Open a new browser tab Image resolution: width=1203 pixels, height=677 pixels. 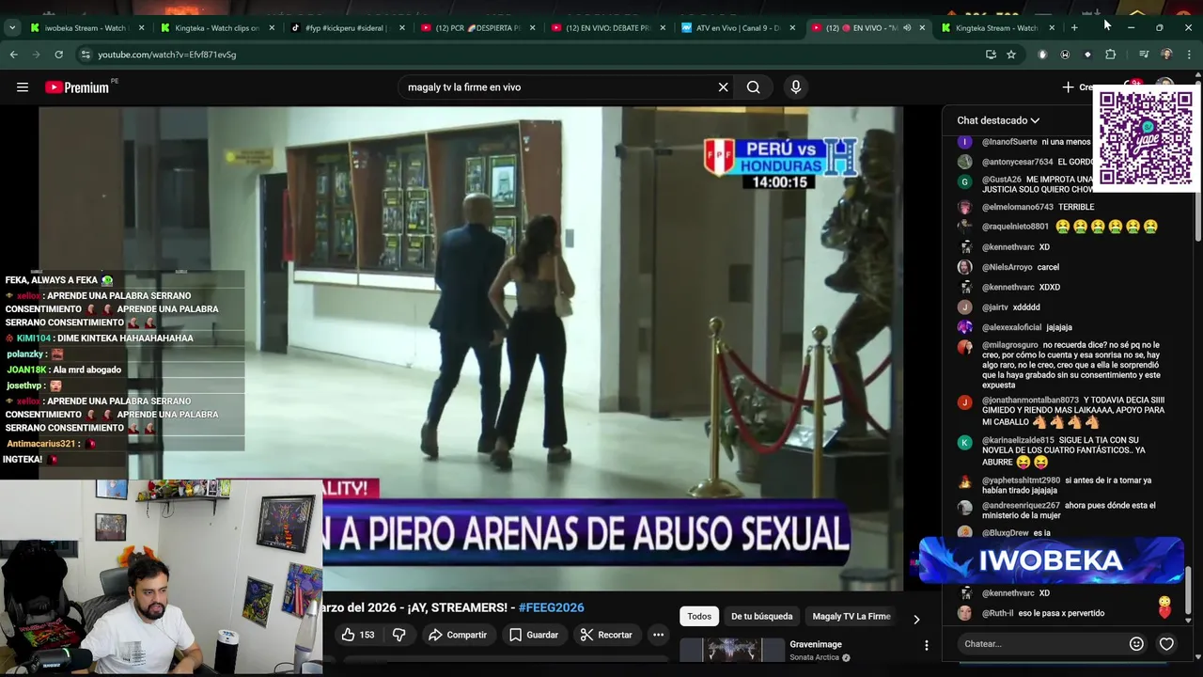pos(1074,28)
